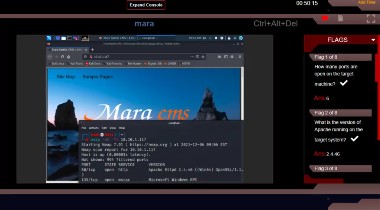Open the Kali Tools bookmark

[x=75, y=64]
